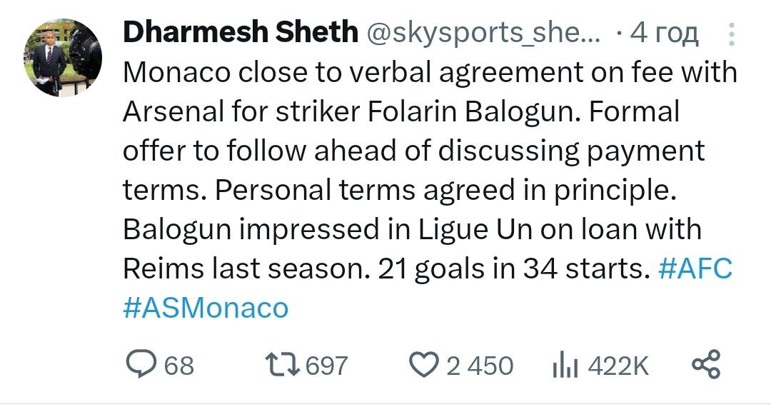
Task: Open the three-dot more options menu
Action: click(730, 34)
